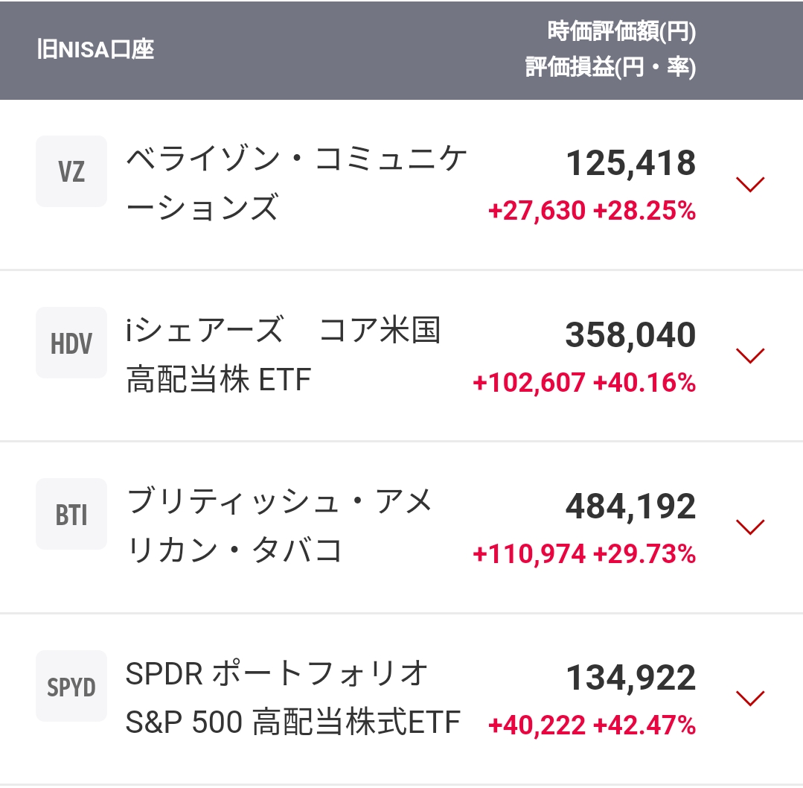Expand the British American Tobacco chevron
The height and width of the screenshot is (788, 803).
tap(749, 527)
